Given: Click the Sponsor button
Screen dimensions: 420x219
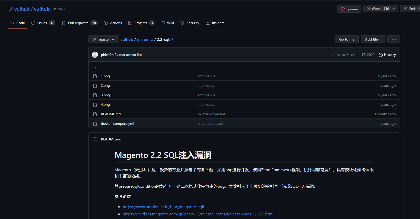Looking at the screenshot, I should point(349,9).
